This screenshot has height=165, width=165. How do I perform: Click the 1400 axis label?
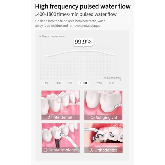click(58, 83)
